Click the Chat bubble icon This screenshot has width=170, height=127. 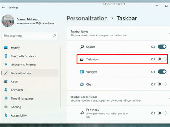click(82, 84)
